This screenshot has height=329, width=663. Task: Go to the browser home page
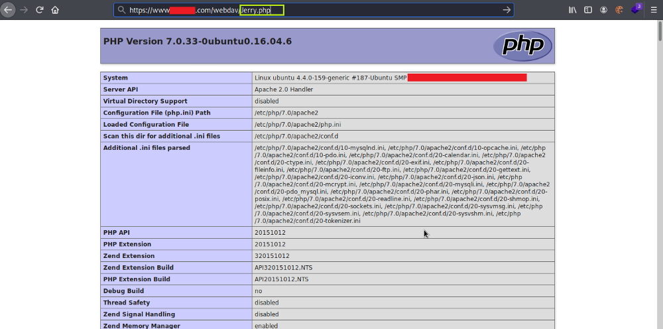pyautogui.click(x=55, y=10)
